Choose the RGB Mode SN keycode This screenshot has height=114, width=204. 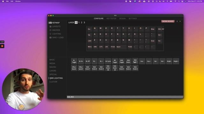point(115,68)
